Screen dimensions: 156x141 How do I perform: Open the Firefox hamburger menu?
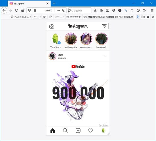coord(152,10)
